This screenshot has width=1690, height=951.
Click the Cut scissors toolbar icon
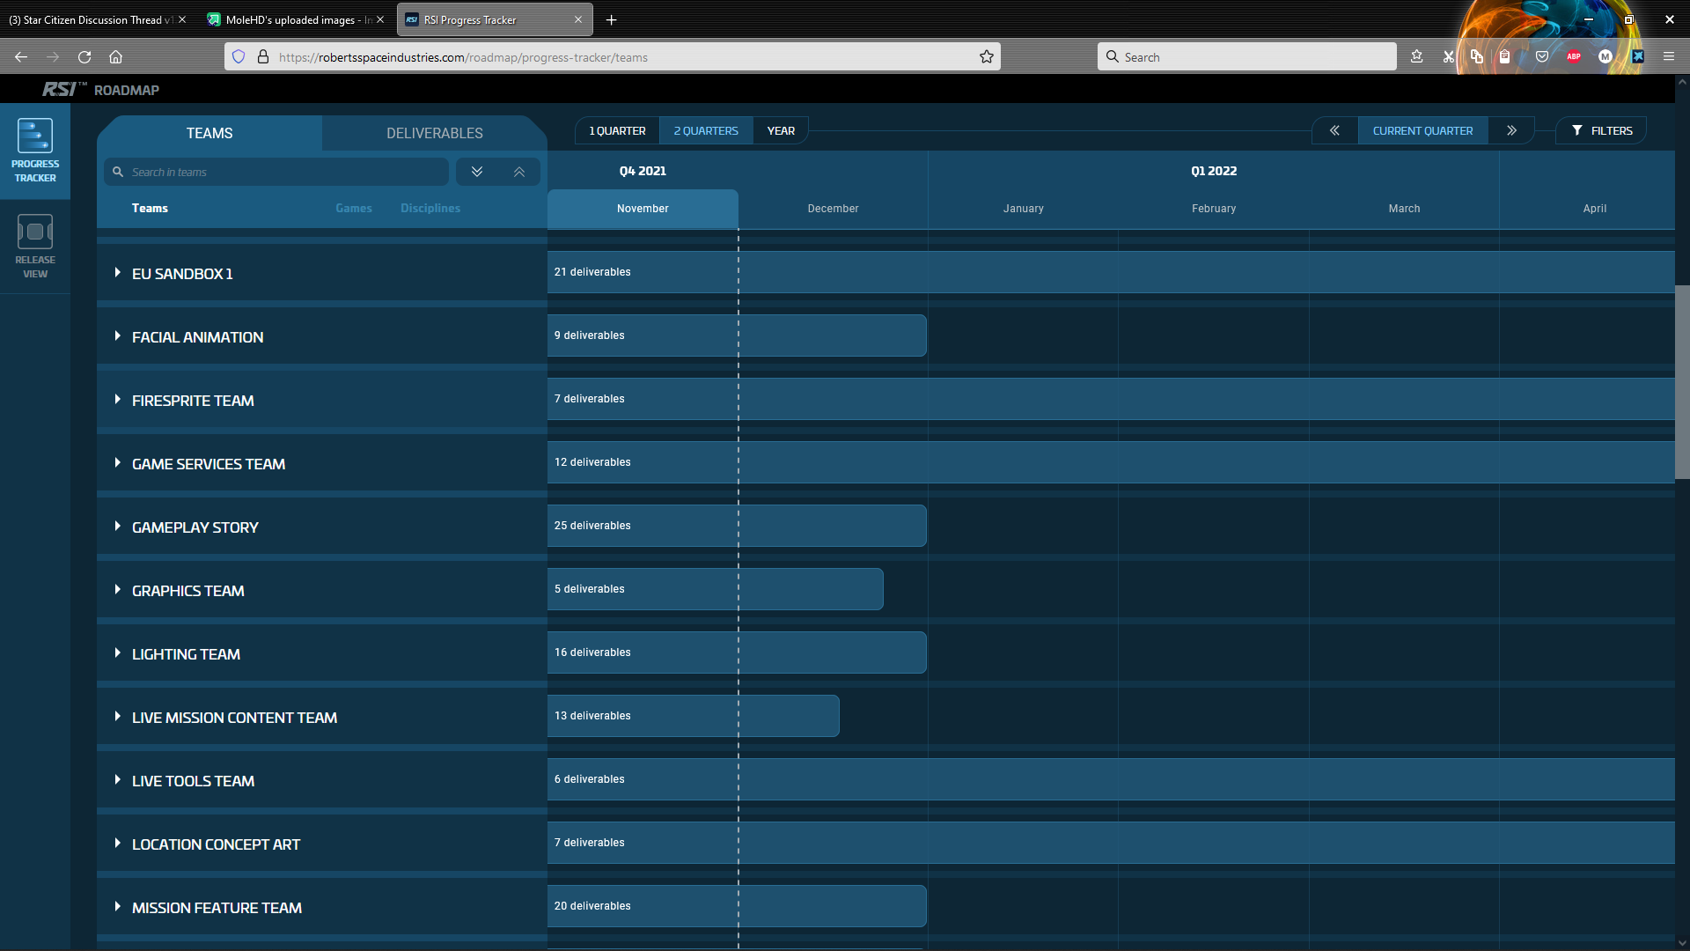click(x=1448, y=57)
